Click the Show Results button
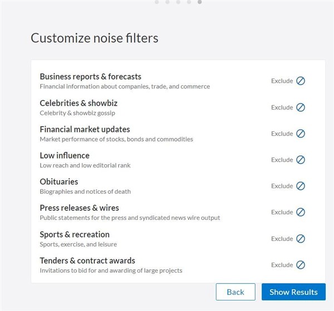 pos(293,292)
